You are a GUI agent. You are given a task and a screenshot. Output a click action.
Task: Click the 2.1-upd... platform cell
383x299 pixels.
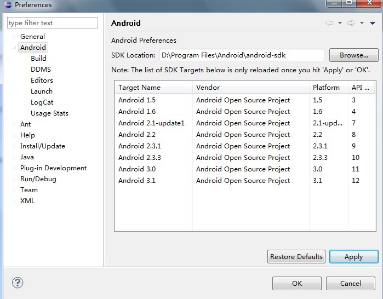328,123
